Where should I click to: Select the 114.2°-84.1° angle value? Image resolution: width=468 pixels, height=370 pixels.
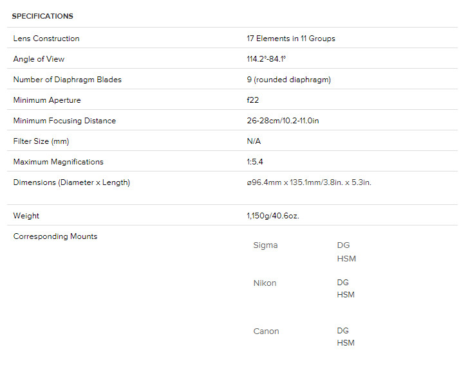point(266,59)
